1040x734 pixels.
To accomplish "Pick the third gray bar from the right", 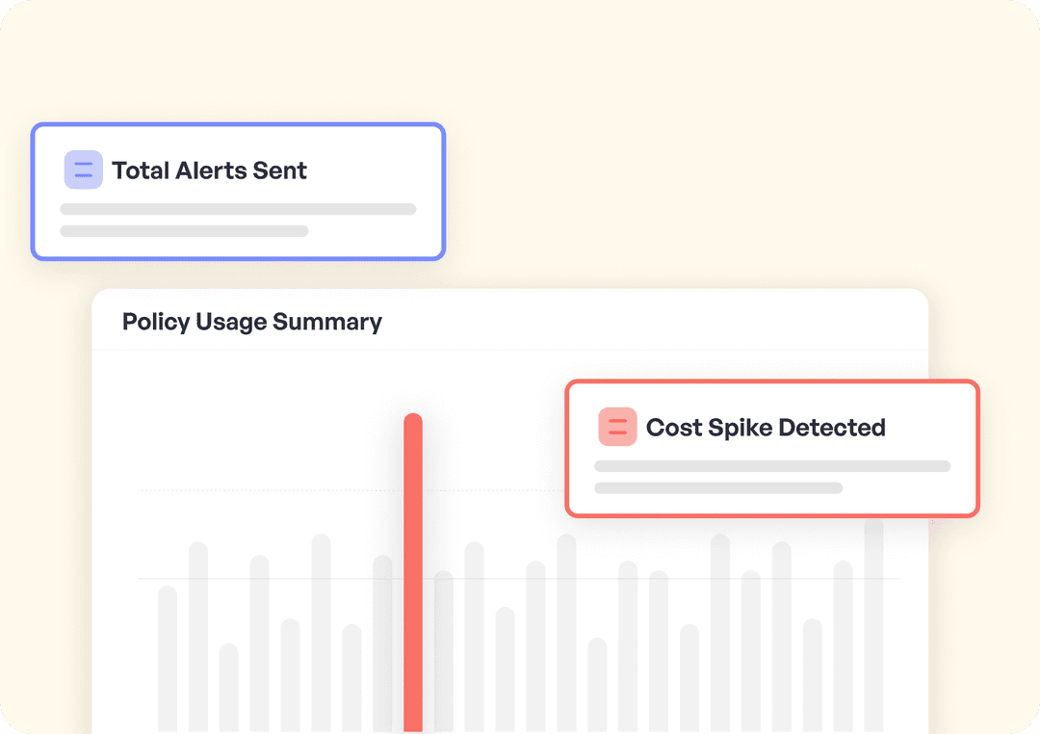I will coord(812,675).
